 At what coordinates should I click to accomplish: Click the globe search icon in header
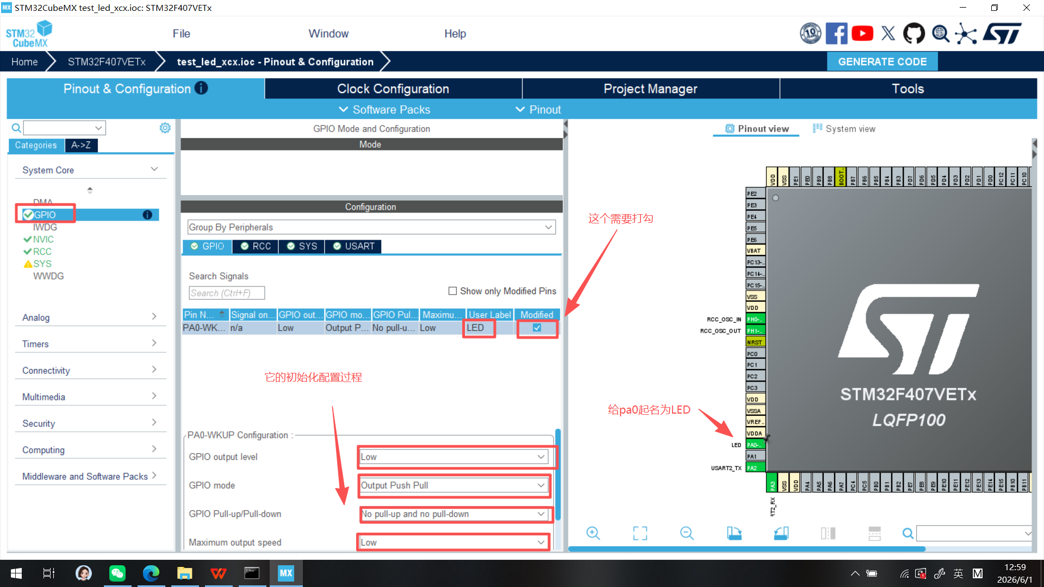coord(940,34)
